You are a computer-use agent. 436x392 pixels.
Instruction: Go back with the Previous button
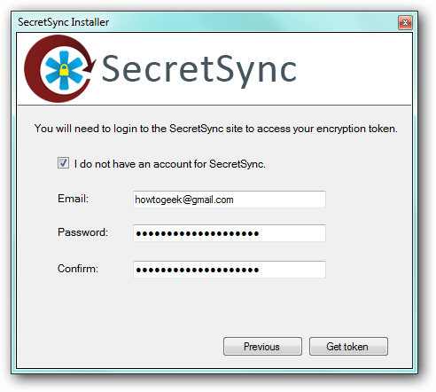point(262,346)
